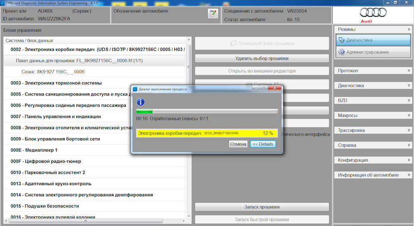Select 0006 - Регулировка сиденья переднего пассажира

tap(67, 105)
